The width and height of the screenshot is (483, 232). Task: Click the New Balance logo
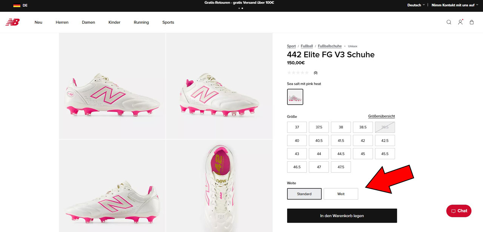(x=12, y=22)
